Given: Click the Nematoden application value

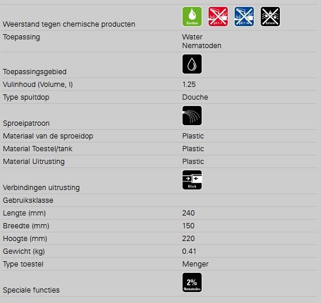Looking at the screenshot, I should tap(202, 46).
